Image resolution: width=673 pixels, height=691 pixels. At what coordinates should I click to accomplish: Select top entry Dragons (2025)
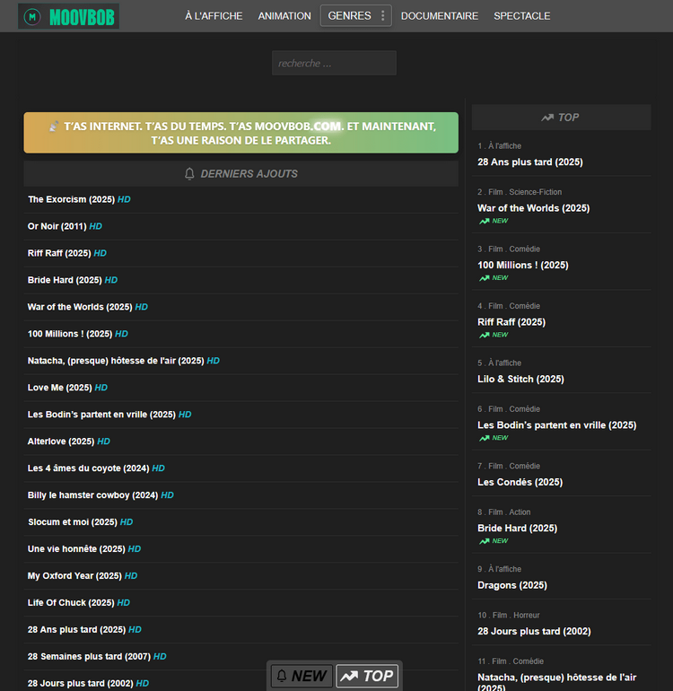(512, 585)
